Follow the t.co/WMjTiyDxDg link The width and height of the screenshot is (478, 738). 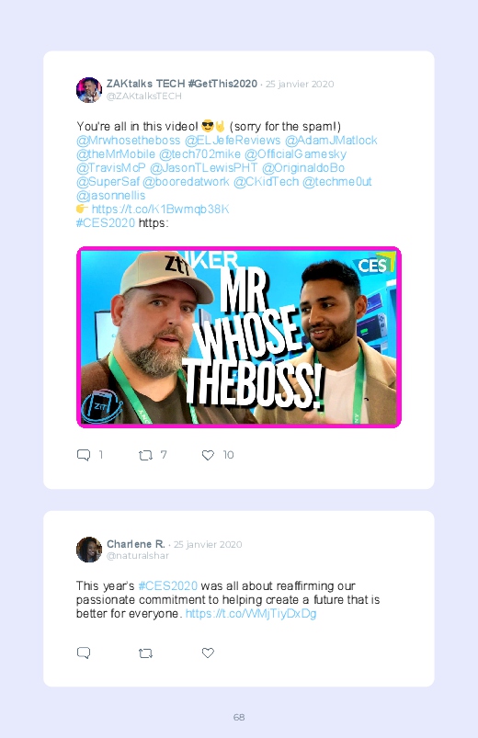251,614
